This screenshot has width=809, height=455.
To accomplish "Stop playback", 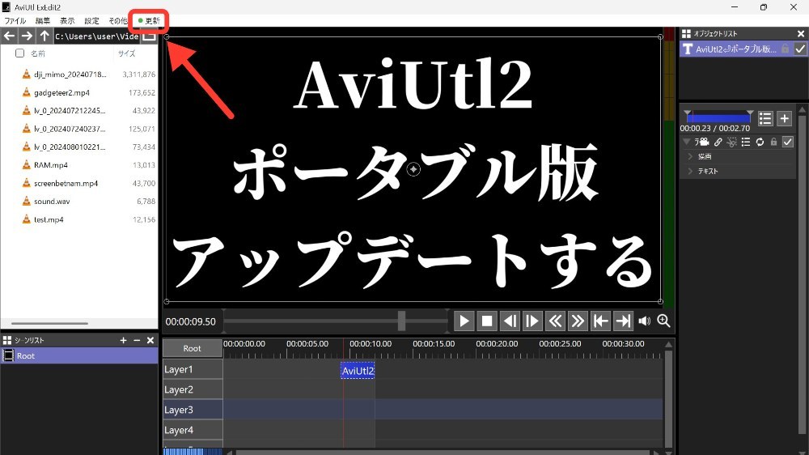I will point(486,321).
